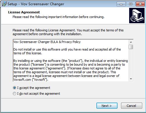Viewport: 146px width, 113px height.
Task: Click the Setup window title bar text
Action: pos(36,4)
